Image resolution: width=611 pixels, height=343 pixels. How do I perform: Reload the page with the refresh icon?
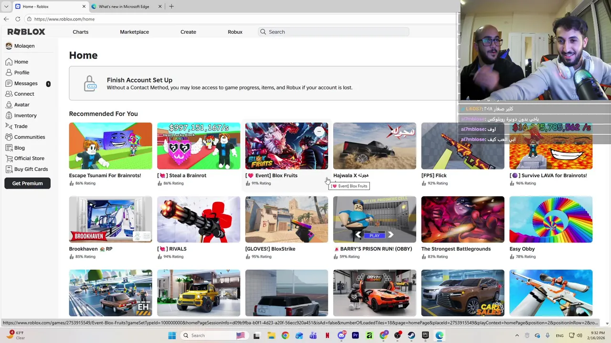(x=18, y=19)
